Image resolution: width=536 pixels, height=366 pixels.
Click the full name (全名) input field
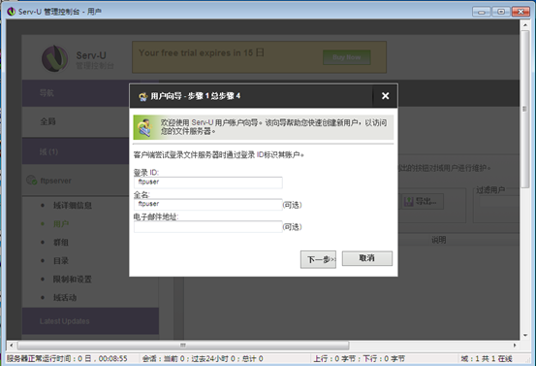click(207, 205)
